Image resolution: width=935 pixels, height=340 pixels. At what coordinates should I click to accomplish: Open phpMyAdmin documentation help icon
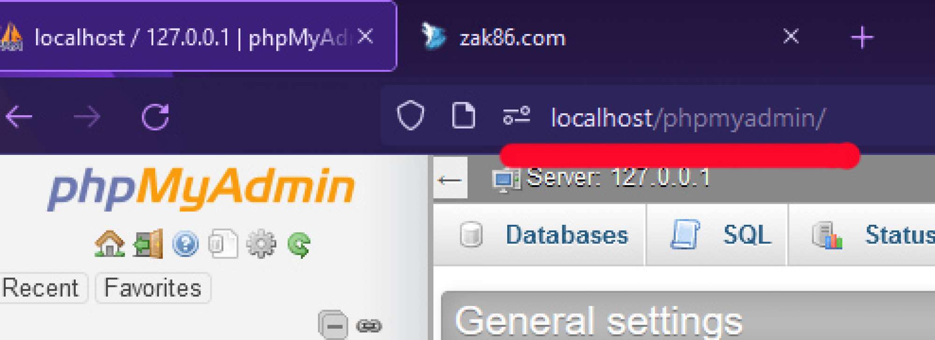tap(185, 244)
